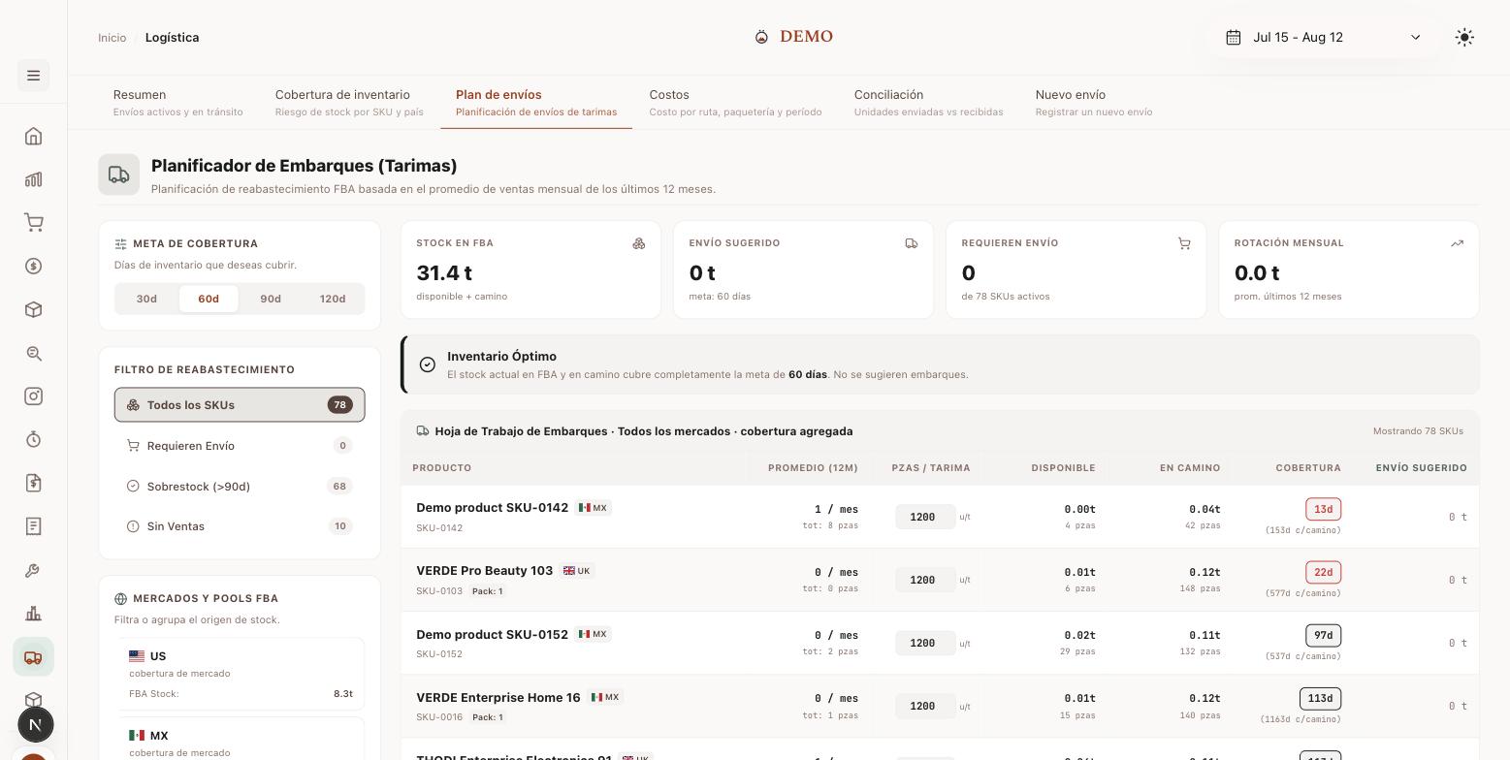Go to the Nuevo envío tab
Viewport: 1510px width, 760px height.
(1094, 103)
